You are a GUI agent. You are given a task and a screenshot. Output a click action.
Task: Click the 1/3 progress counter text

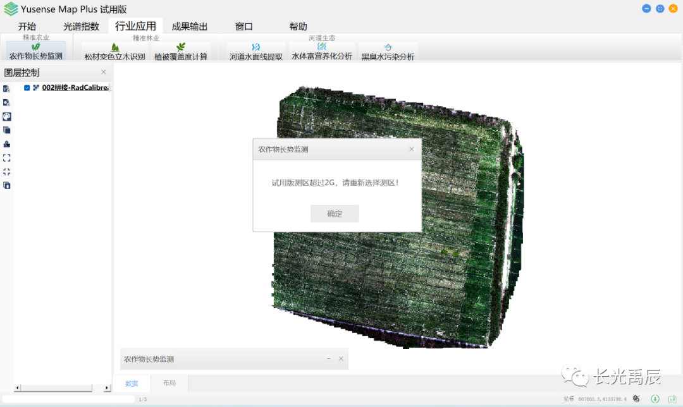[142, 399]
